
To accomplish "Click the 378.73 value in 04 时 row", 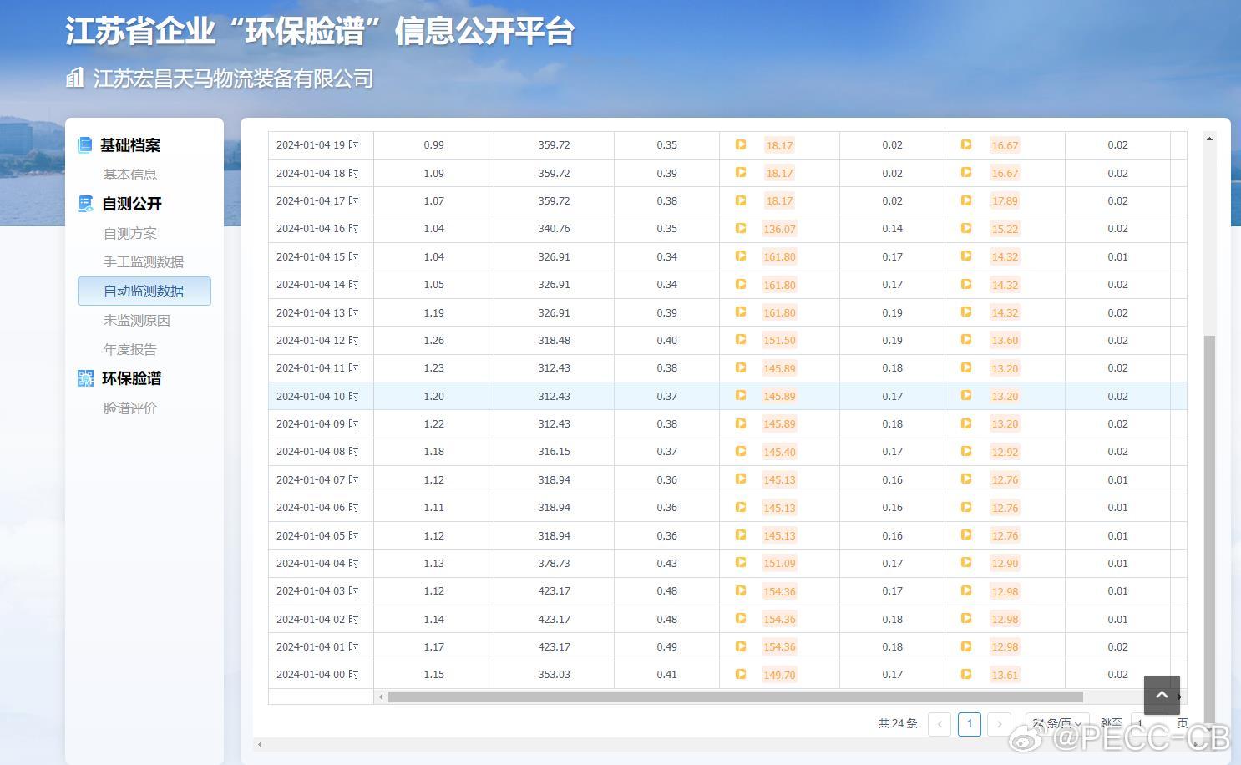I will coord(554,563).
